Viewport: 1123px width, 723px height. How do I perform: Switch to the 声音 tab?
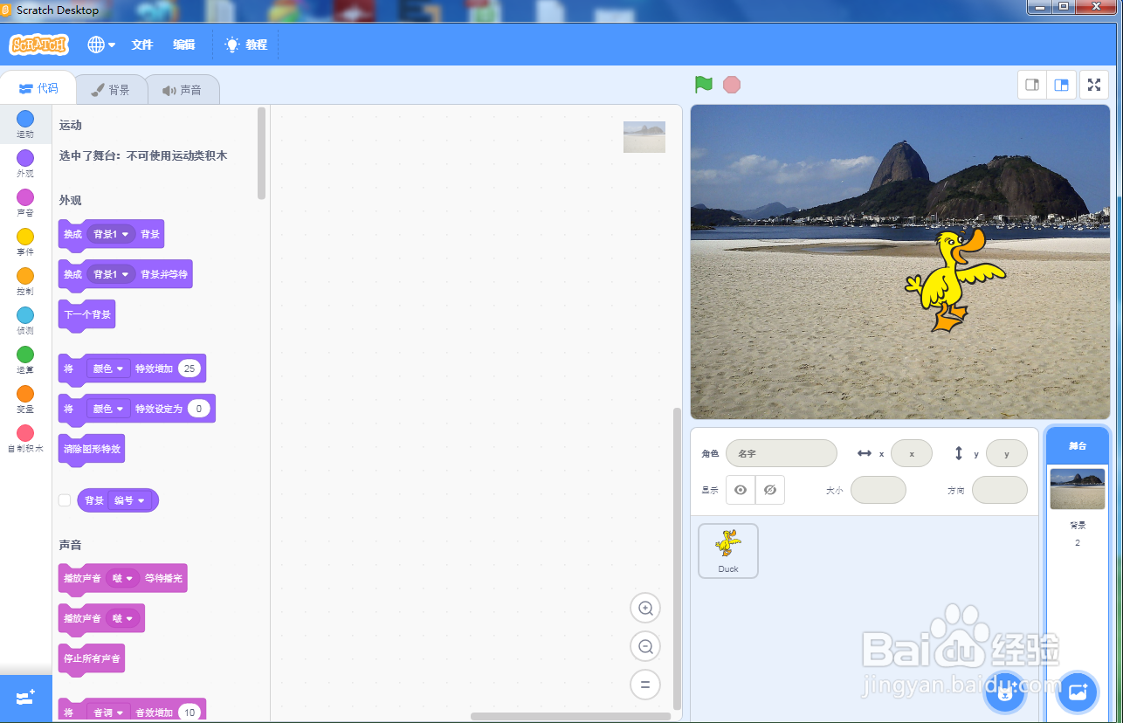coord(182,90)
